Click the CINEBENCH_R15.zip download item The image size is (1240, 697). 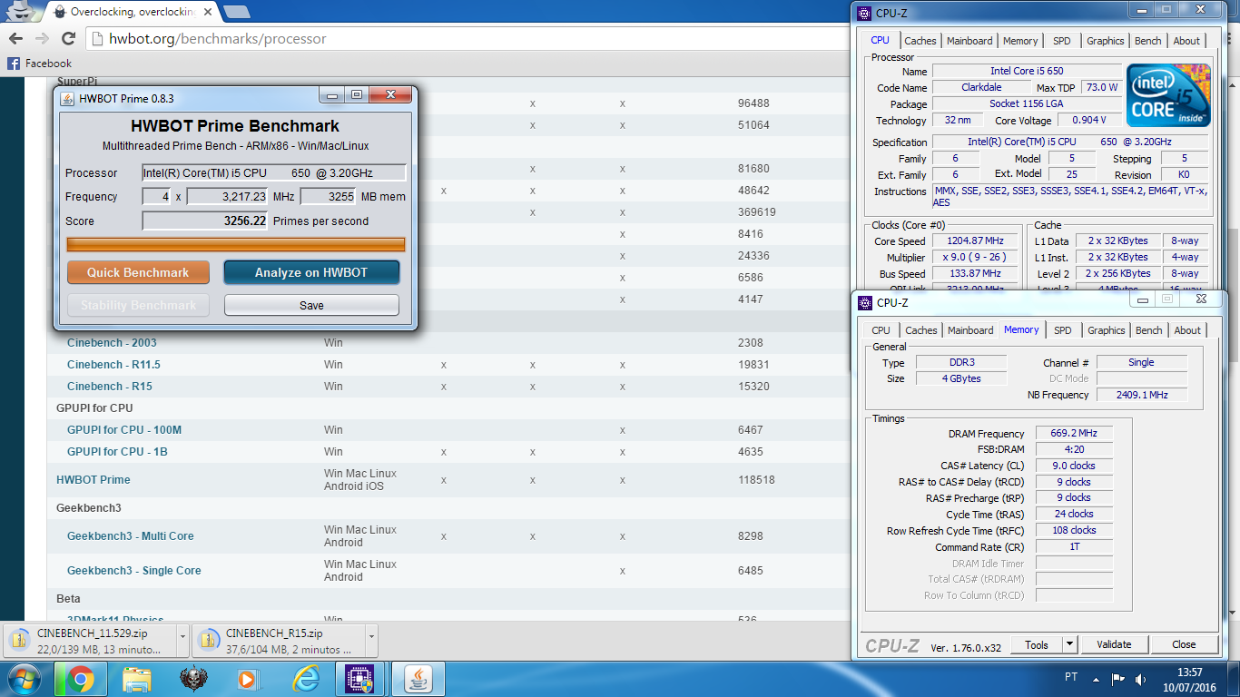(x=276, y=642)
